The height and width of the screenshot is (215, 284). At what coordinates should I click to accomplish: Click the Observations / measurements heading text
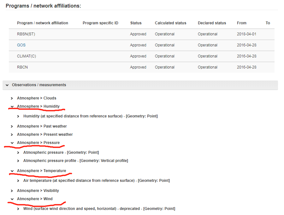click(x=39, y=85)
